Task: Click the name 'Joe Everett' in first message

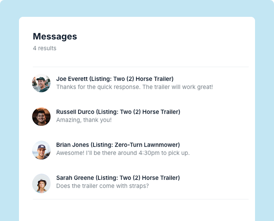Action: [x=72, y=79]
